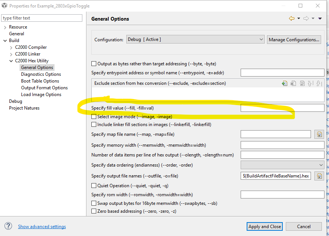The height and width of the screenshot is (236, 329).
Task: Open the Configuration dropdown
Action: click(196, 39)
